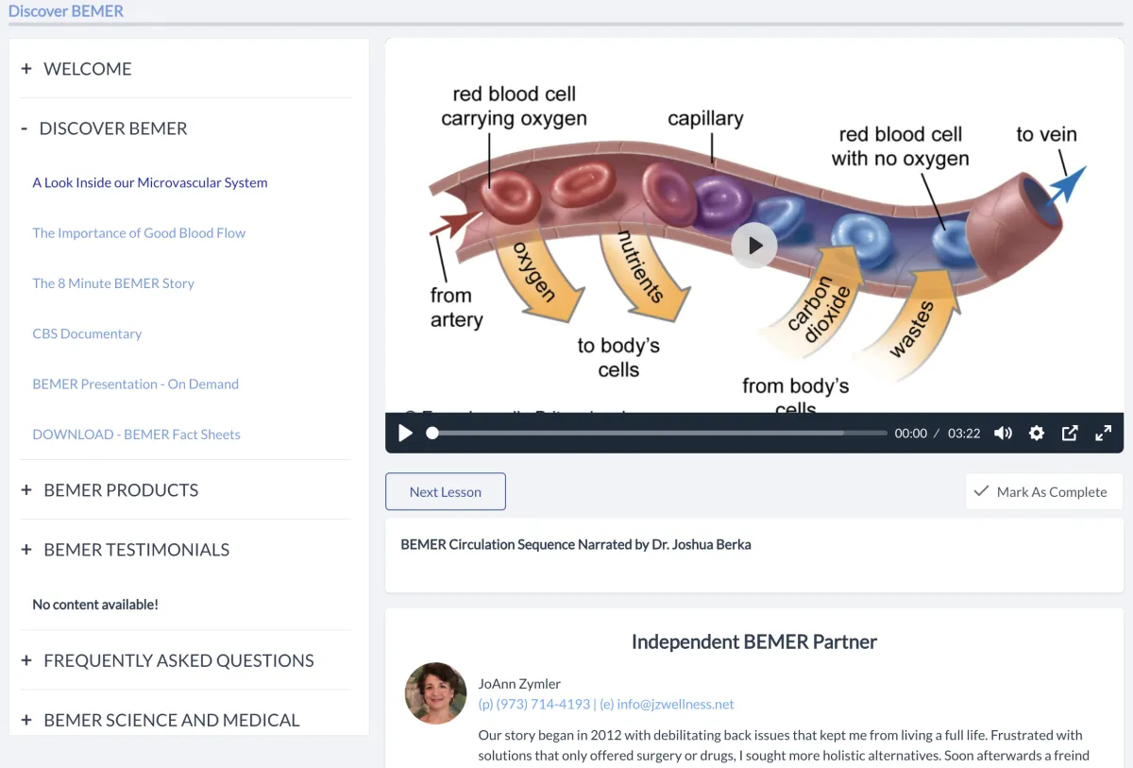Play the video from the control bar
Image resolution: width=1133 pixels, height=768 pixels.
pos(406,433)
